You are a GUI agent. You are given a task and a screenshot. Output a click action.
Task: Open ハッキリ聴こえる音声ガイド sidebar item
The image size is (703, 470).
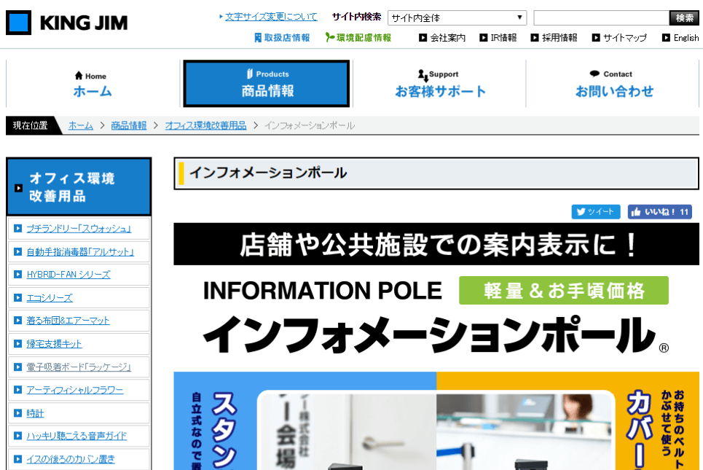(76, 436)
